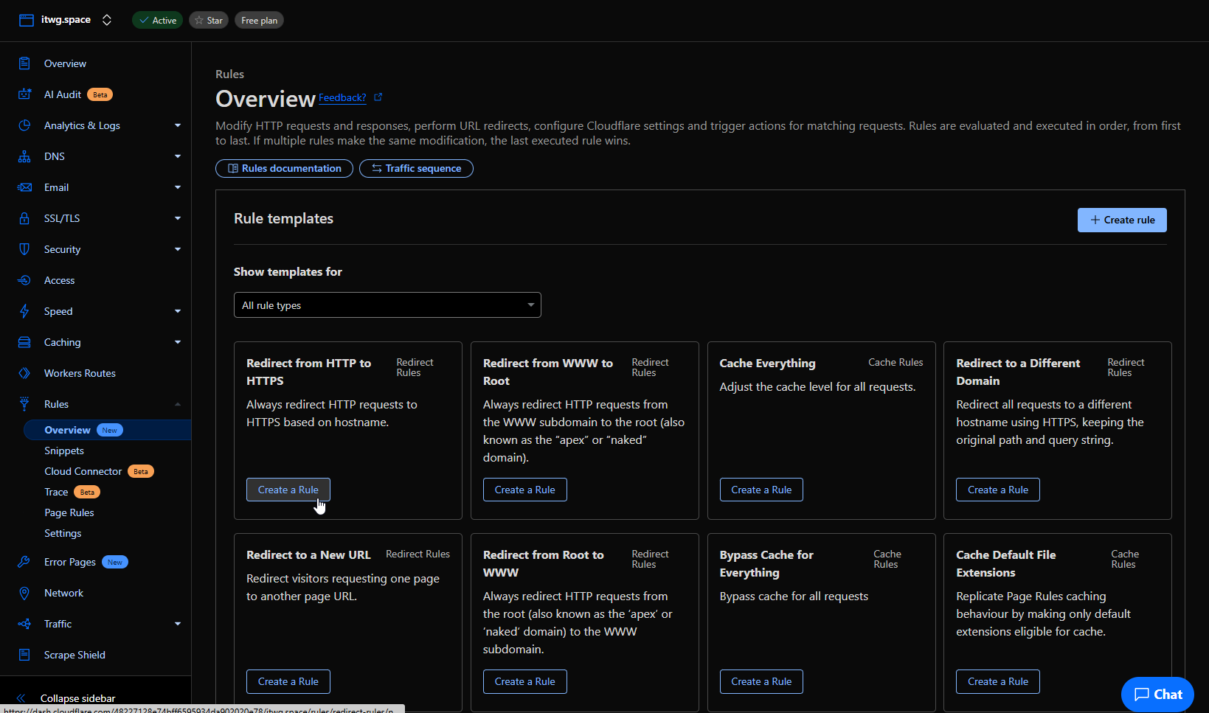
Task: Click the Workers Routes diamond icon
Action: point(24,373)
